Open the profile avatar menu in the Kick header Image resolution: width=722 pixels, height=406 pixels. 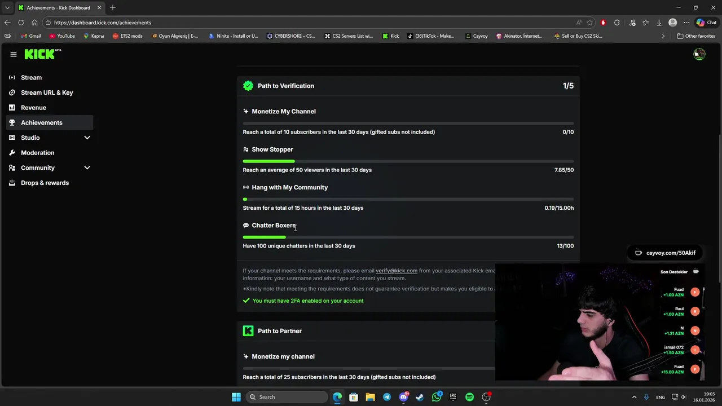click(699, 54)
